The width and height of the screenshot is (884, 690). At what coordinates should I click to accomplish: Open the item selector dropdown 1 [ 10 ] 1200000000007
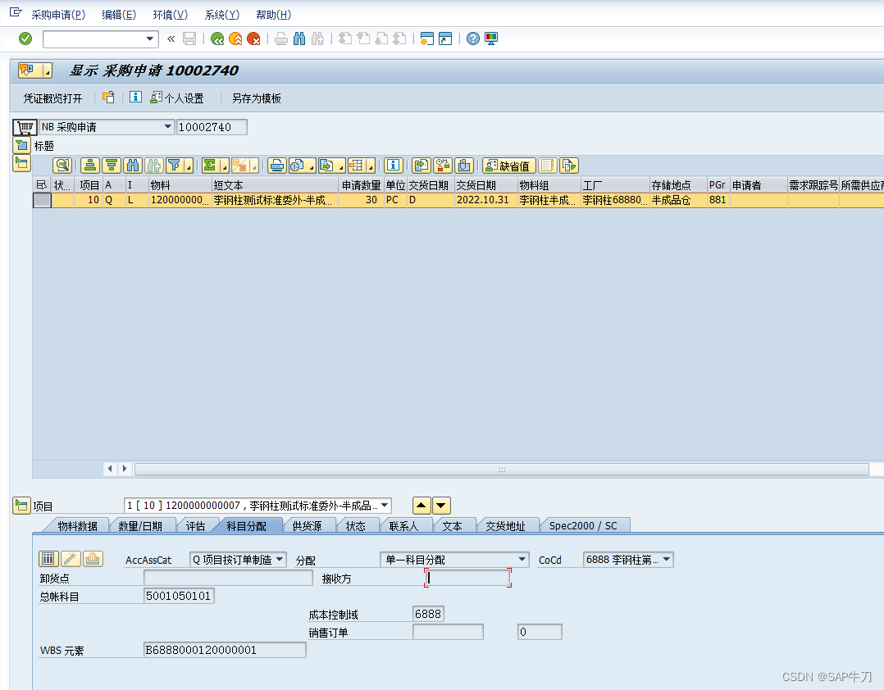[x=385, y=506]
